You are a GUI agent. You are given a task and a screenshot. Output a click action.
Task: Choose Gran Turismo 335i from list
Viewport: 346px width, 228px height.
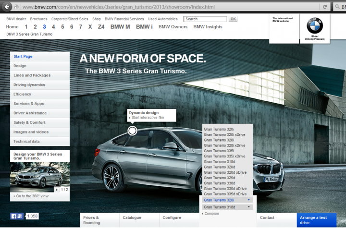click(219, 151)
